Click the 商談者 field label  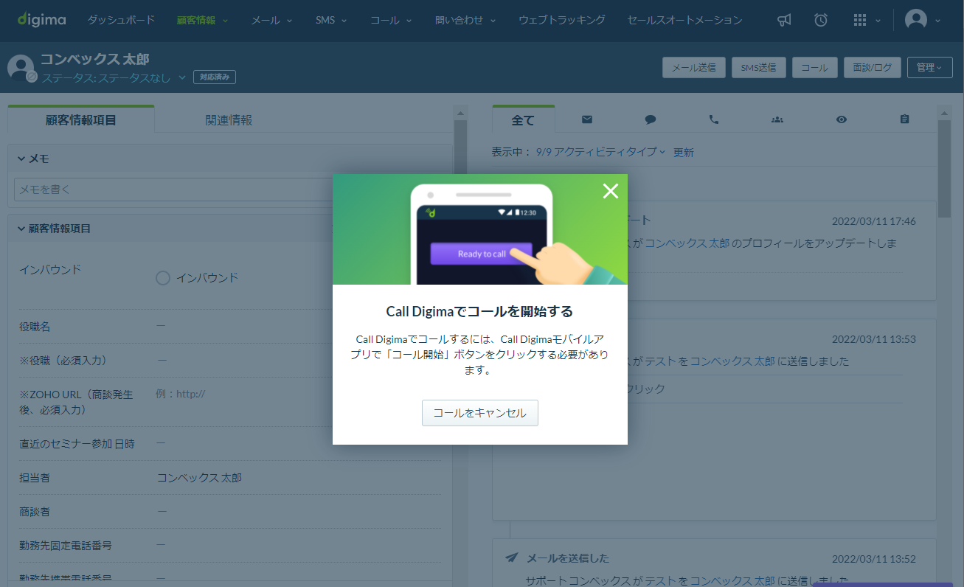click(x=35, y=511)
